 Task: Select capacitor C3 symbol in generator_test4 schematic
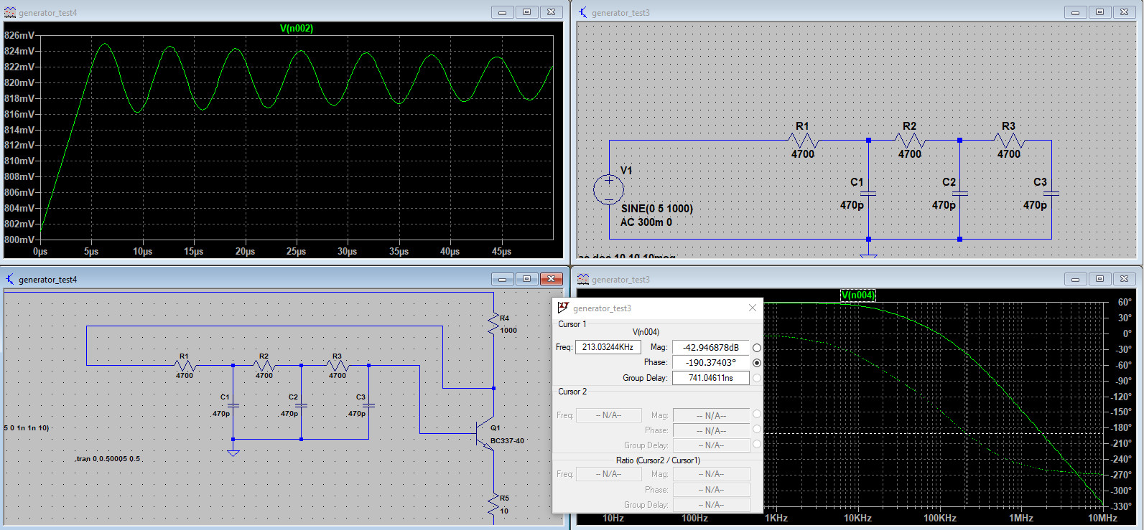368,405
